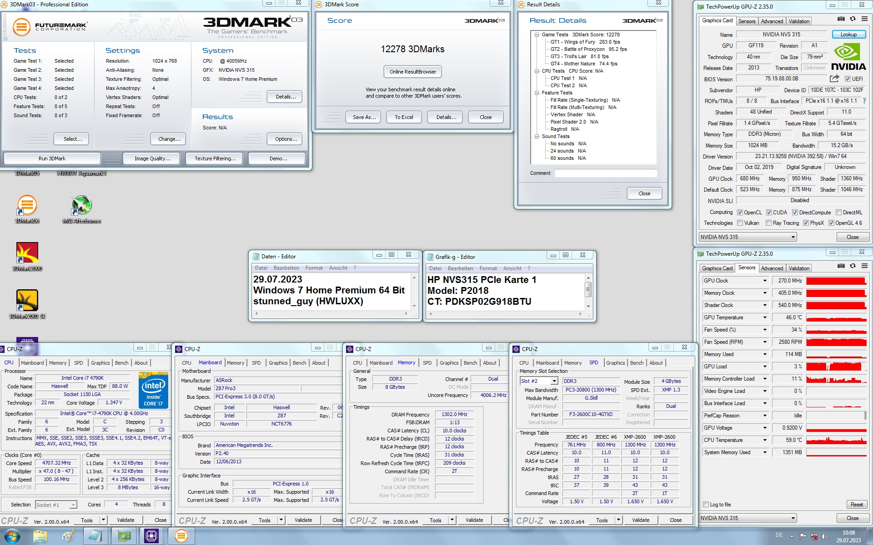Switch to CPU-Z taskbar button
The image size is (873, 545).
pos(151,536)
